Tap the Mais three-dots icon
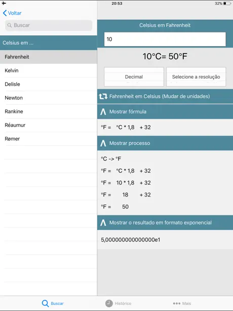 [x=176, y=303]
